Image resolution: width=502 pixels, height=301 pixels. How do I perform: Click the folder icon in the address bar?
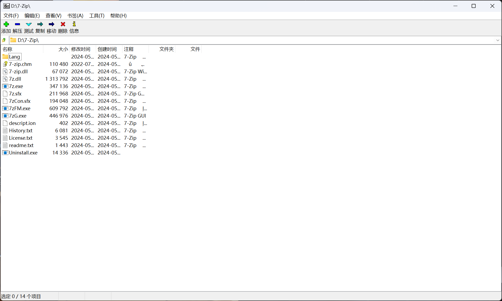[13, 40]
